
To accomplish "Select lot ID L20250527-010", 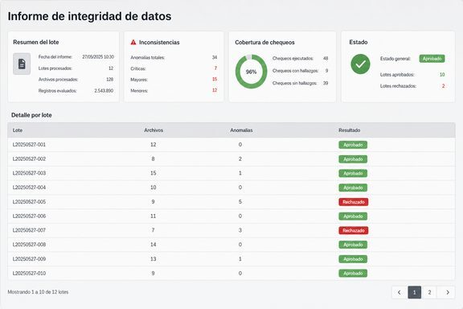I will point(29,274).
